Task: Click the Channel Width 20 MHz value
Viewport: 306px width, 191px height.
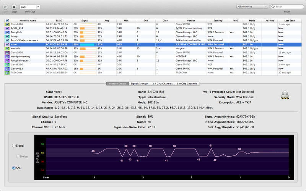Action: point(60,127)
